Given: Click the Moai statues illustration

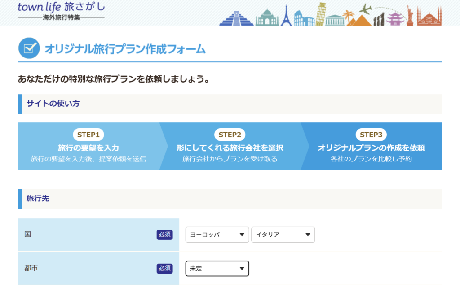Looking at the screenshot, I should click(379, 19).
